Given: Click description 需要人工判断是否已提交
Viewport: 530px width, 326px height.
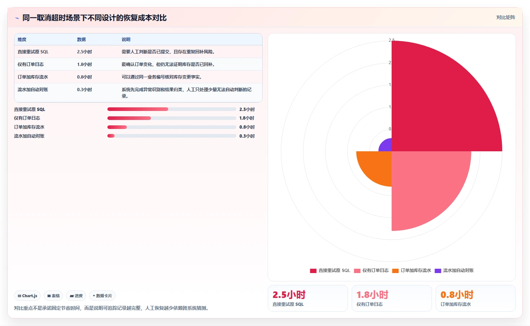Looking at the screenshot, I should click(x=168, y=52).
